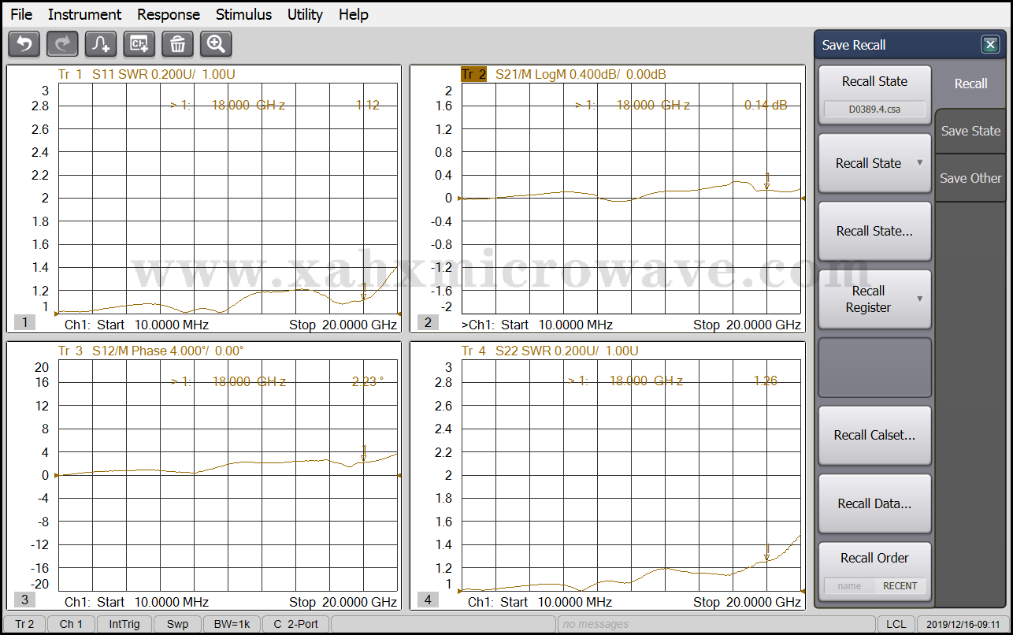Click the S11 marker readout 1.12

pos(368,105)
